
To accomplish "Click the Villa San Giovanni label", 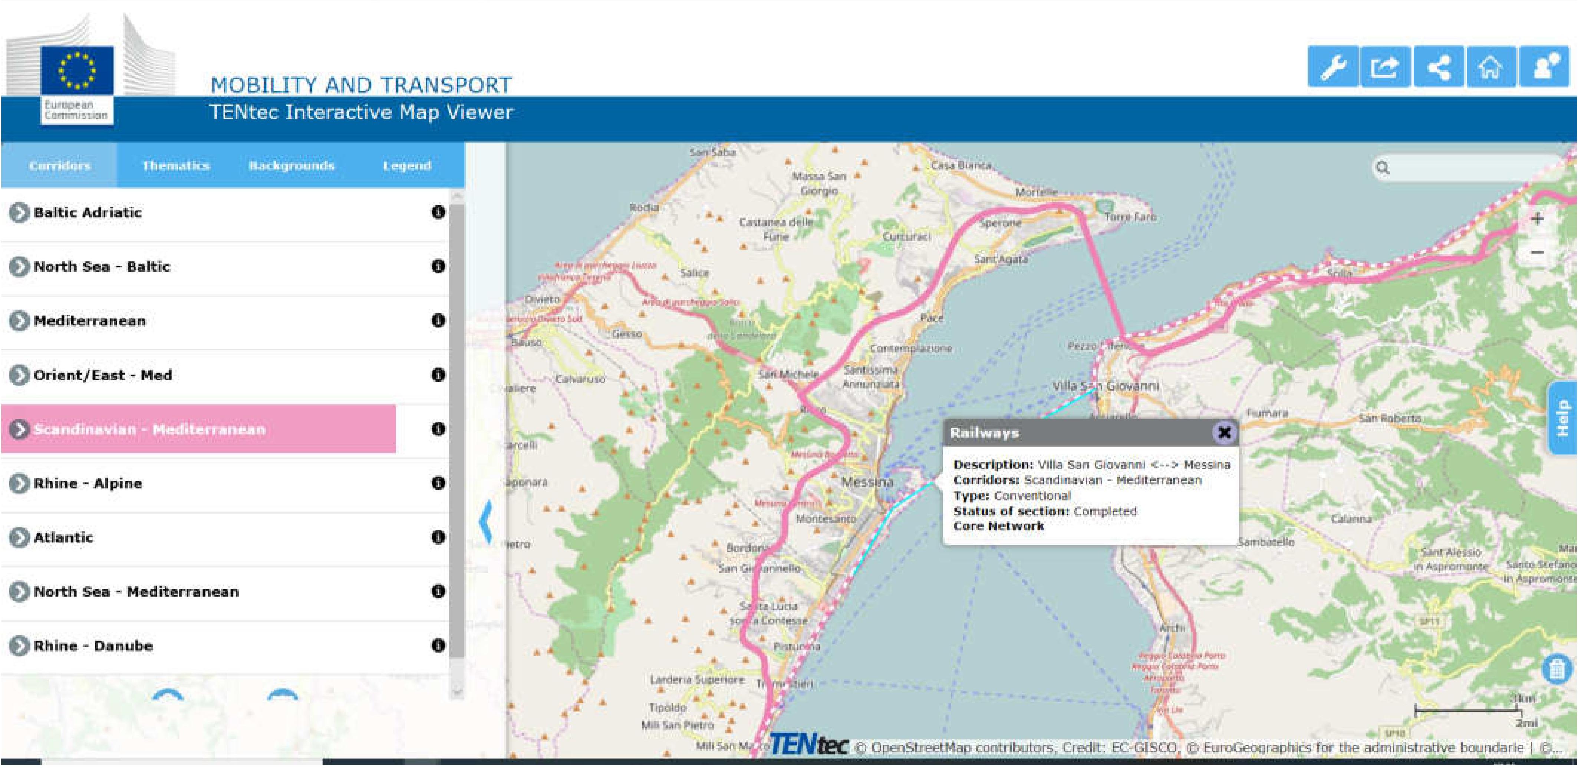I will (x=1105, y=386).
